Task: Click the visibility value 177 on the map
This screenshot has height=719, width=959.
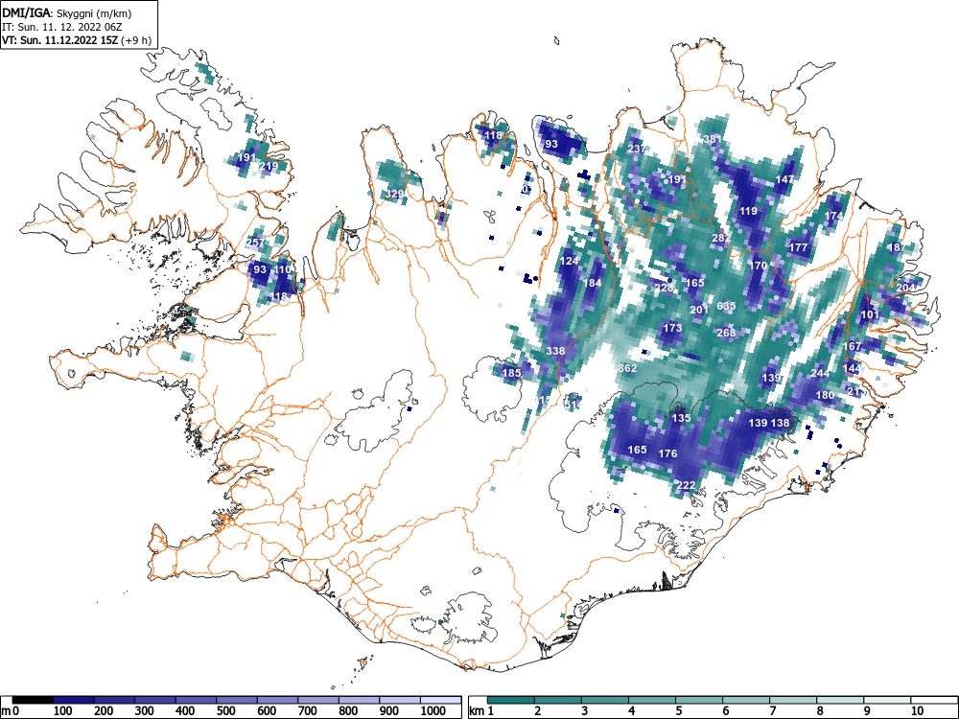Action: [x=798, y=247]
